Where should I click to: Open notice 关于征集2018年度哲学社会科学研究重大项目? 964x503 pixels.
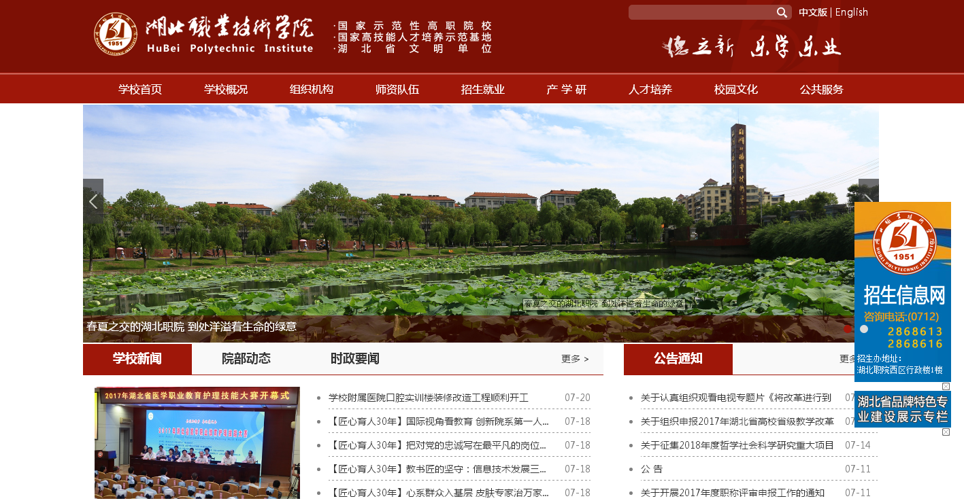pyautogui.click(x=737, y=445)
